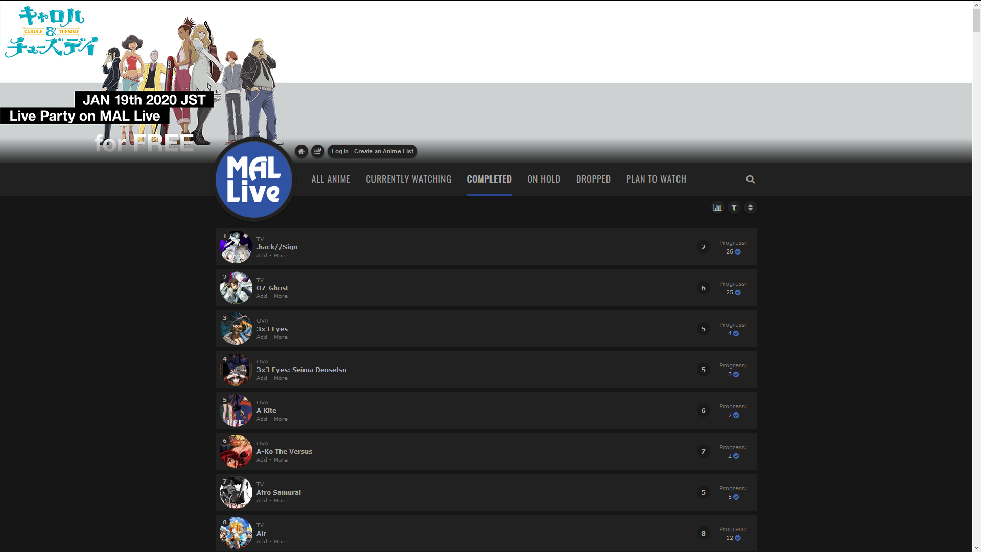
Task: Show the statistics bar chart icon
Action: pos(717,208)
